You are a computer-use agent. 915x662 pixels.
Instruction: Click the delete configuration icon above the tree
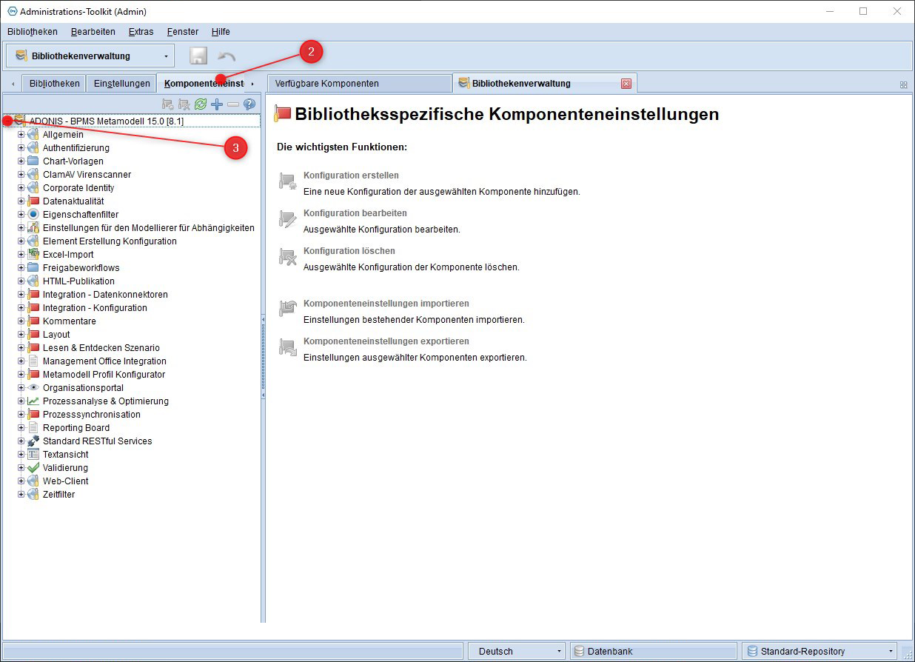tap(184, 104)
